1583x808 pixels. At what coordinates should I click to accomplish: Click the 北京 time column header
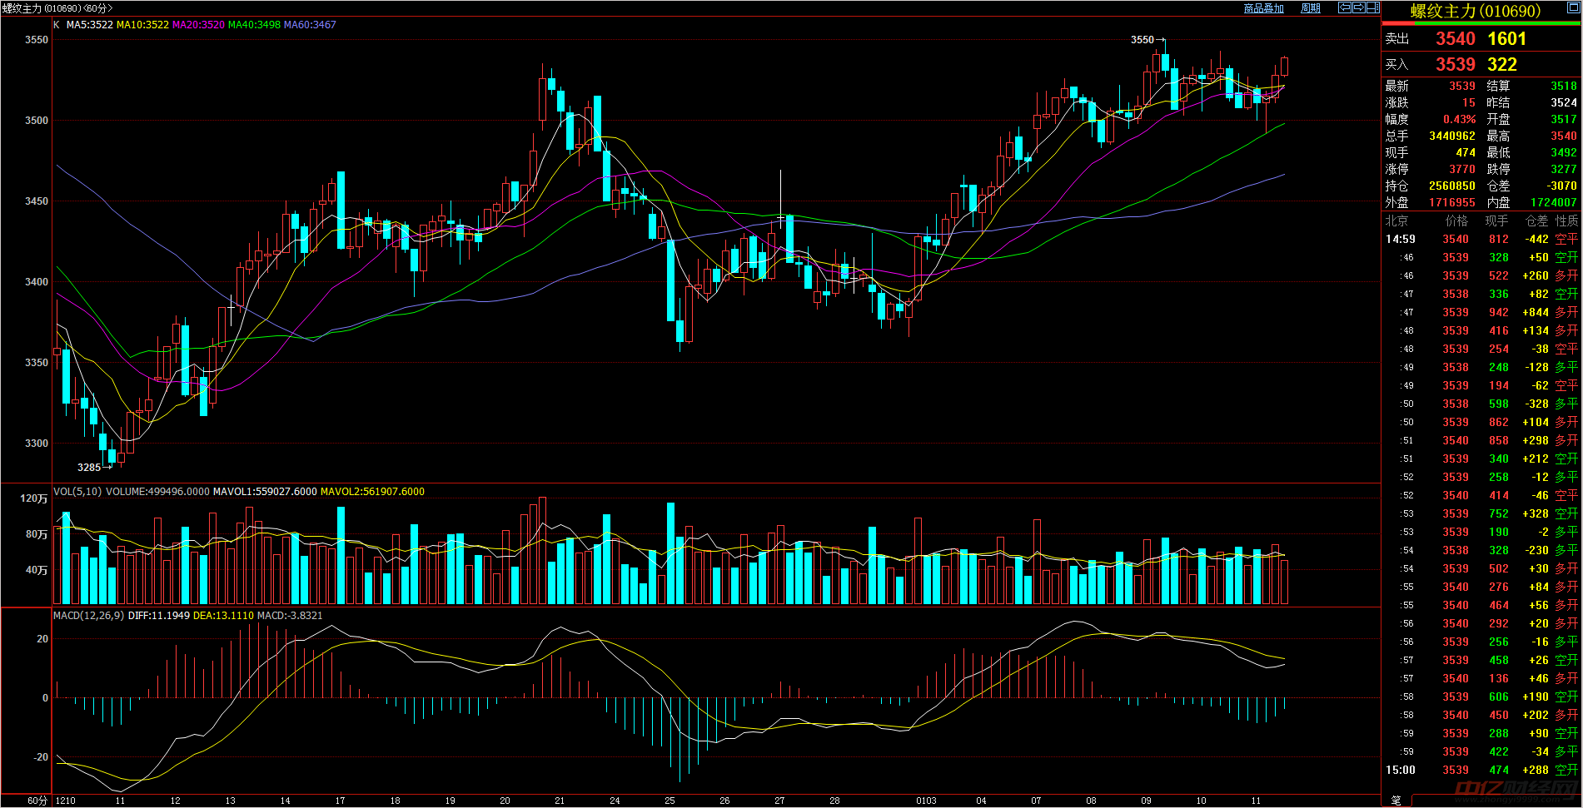click(1396, 221)
